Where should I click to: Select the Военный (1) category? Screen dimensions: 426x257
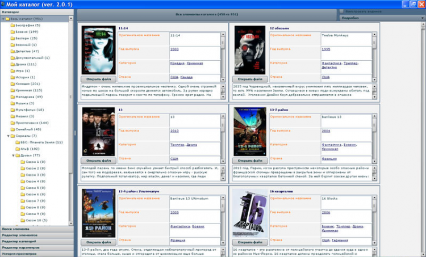26,45
